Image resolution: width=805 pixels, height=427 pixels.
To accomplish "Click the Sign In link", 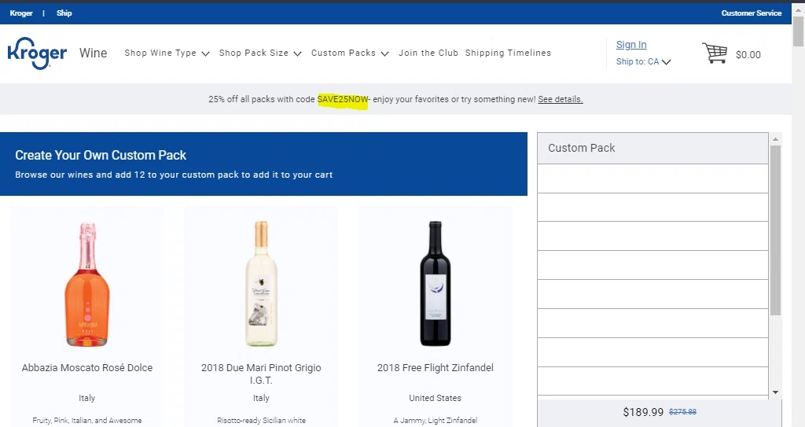I will pyautogui.click(x=631, y=45).
